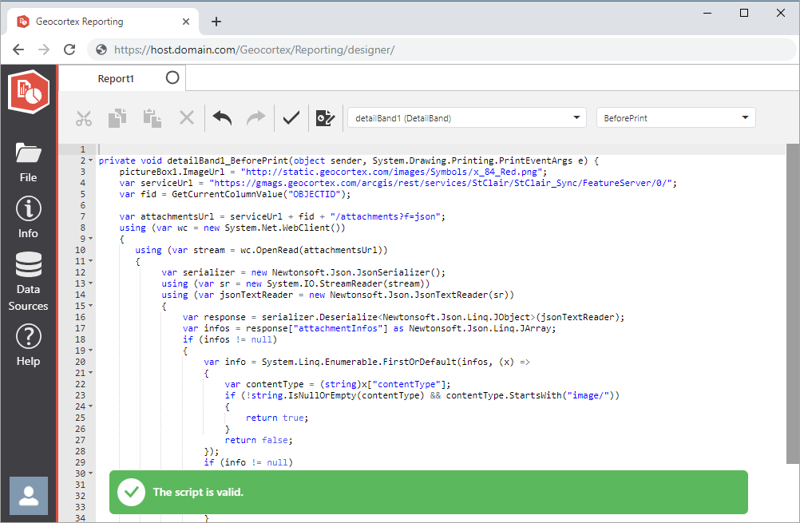Image resolution: width=800 pixels, height=523 pixels.
Task: Click the Copy icon in the toolbar
Action: pyautogui.click(x=117, y=117)
